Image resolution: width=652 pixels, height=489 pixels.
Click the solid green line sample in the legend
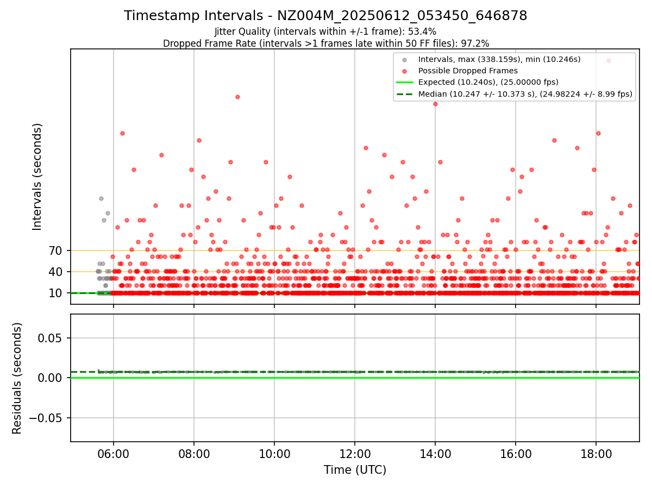tap(404, 83)
